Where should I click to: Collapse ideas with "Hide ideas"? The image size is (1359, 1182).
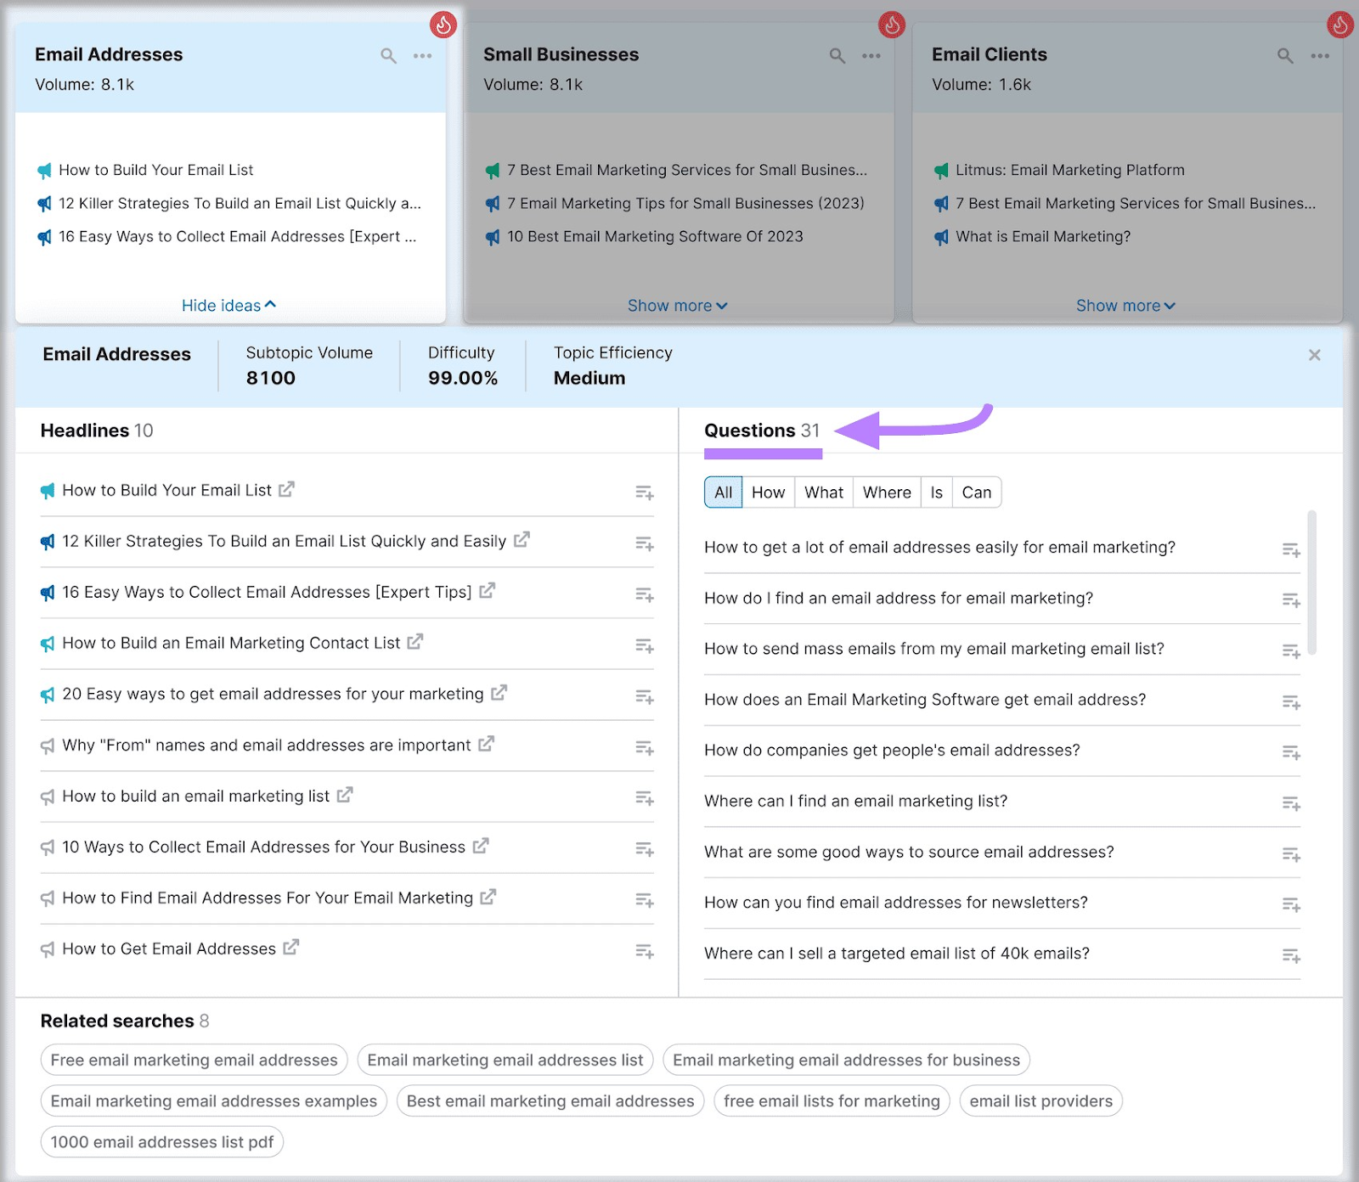228,305
